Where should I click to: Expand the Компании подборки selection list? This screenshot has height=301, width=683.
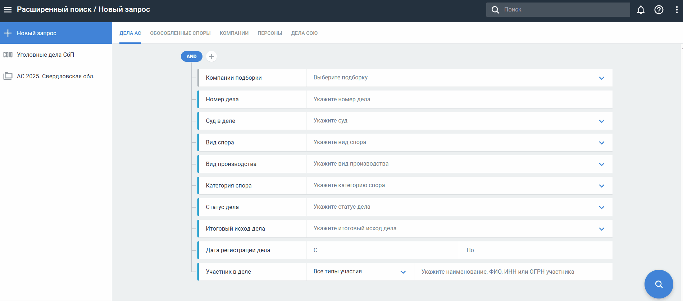601,78
